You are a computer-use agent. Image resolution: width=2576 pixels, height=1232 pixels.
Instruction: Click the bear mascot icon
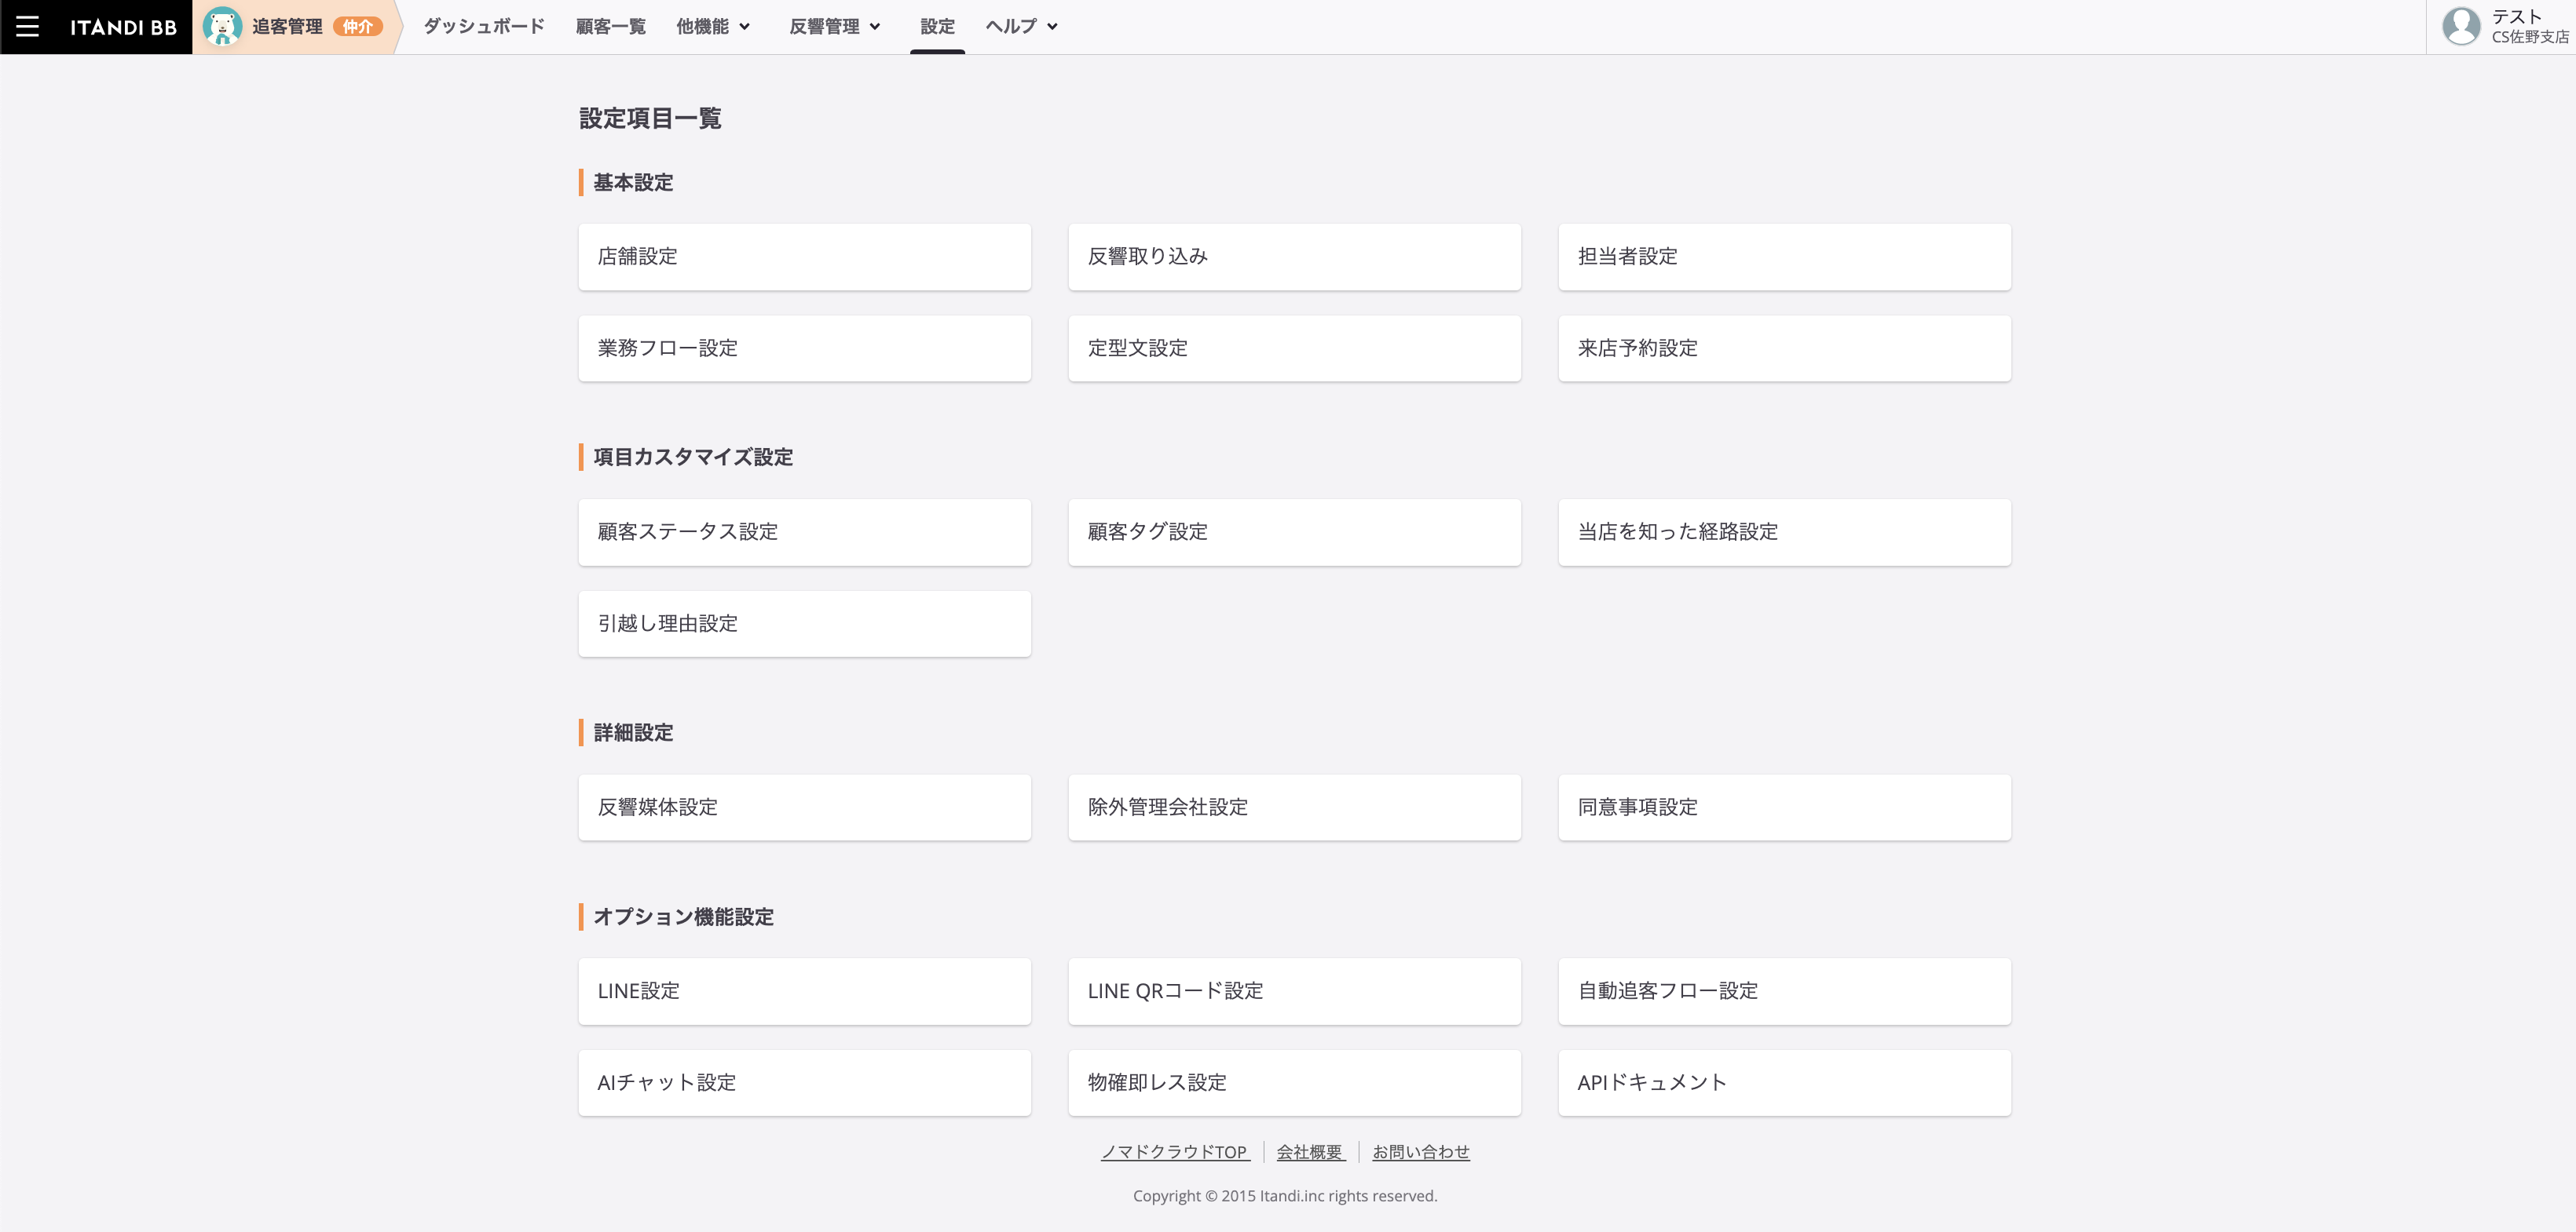[222, 27]
